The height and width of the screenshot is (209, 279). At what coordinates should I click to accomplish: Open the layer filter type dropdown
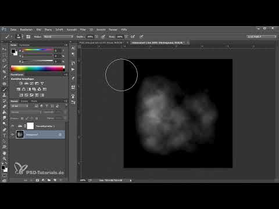[x=20, y=106]
